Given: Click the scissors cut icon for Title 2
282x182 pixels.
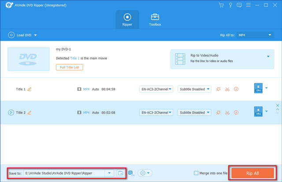Looking at the screenshot, I should 227,113.
